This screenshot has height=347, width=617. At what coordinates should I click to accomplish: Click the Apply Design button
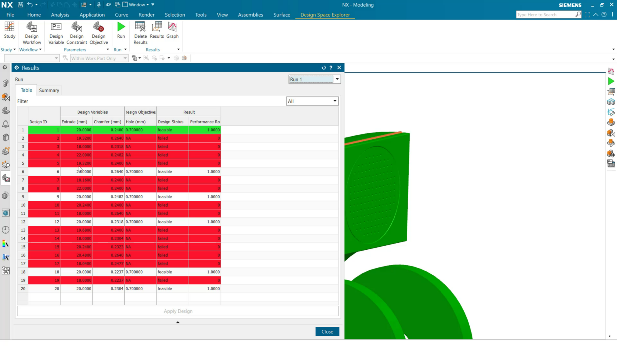[x=178, y=311]
